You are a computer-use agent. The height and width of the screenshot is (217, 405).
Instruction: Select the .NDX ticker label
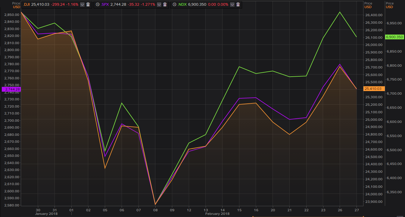click(182, 5)
